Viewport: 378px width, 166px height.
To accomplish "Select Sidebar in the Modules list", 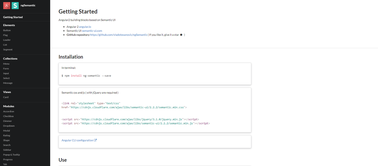I will 7,150.
